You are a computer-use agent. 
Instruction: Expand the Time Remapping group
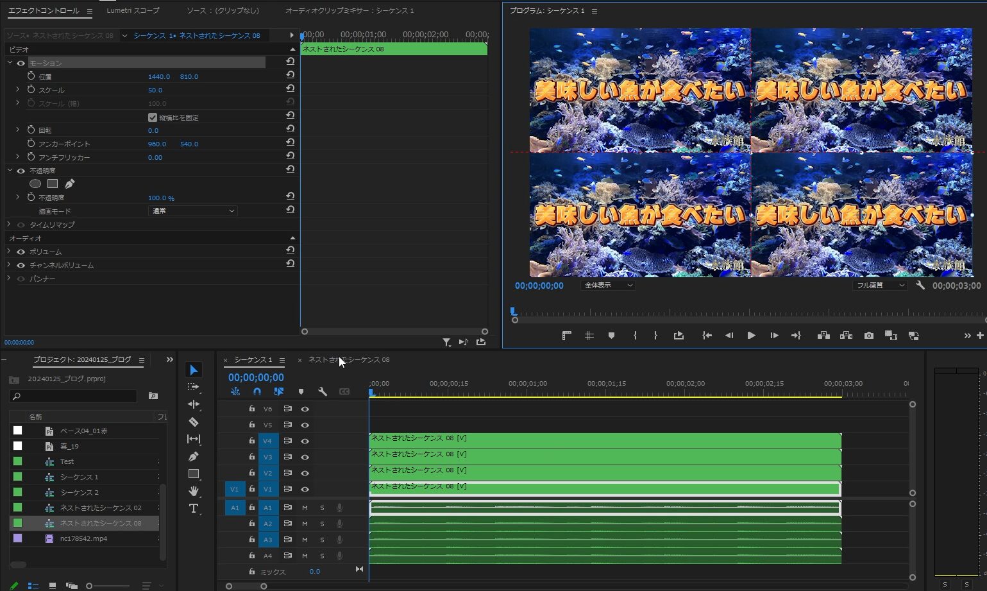9,225
